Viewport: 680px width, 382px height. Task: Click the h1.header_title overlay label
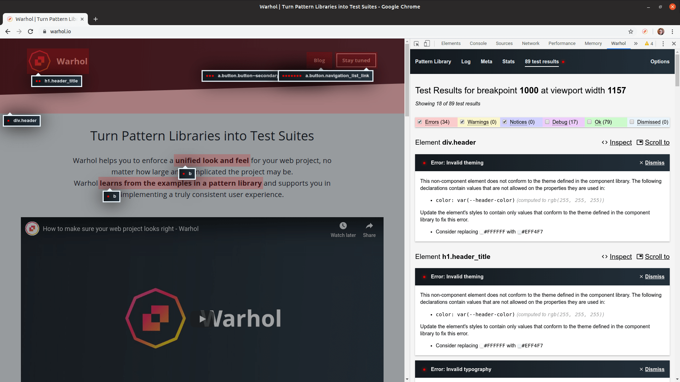57,81
